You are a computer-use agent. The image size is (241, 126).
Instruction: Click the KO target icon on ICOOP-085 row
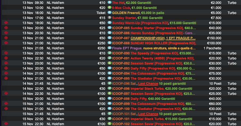pos(6,28)
